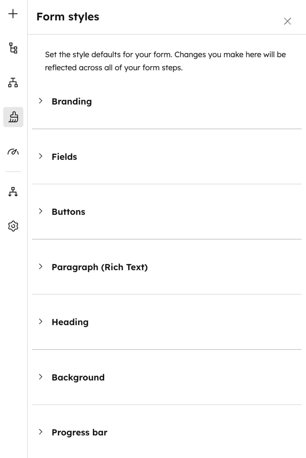Click the Buttons section title
This screenshot has width=306, height=458.
pyautogui.click(x=68, y=212)
